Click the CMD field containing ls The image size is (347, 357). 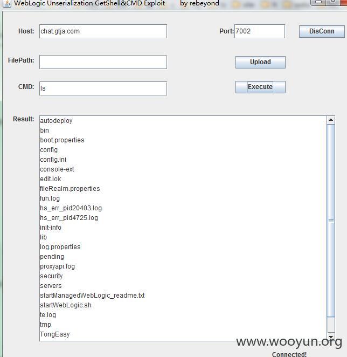pyautogui.click(x=103, y=88)
